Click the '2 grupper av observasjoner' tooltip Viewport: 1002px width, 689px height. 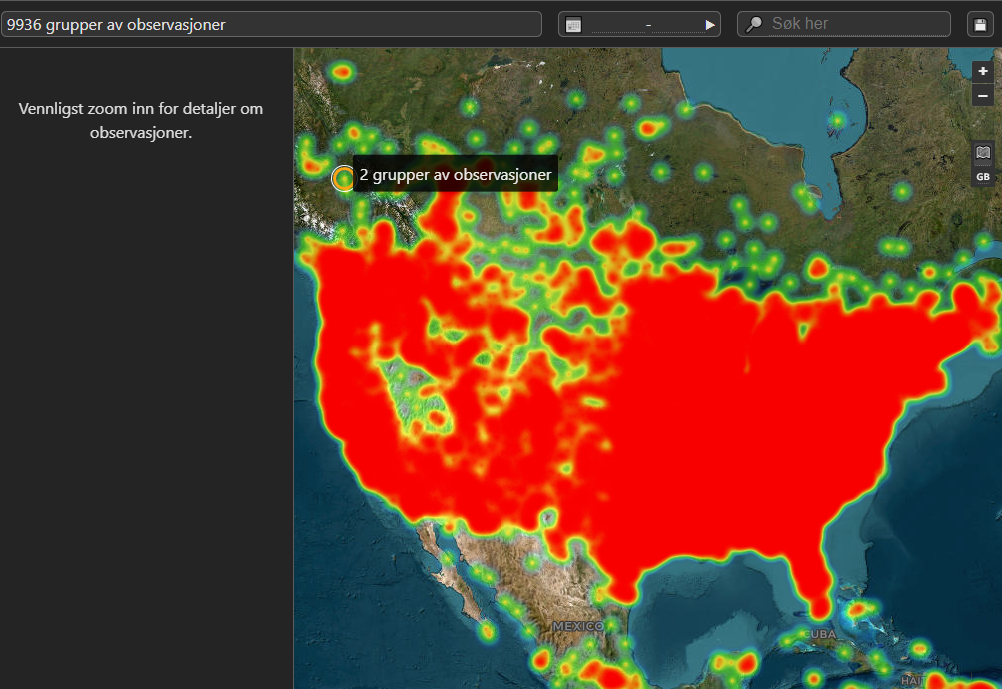pyautogui.click(x=455, y=175)
